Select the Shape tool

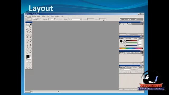click(30, 47)
